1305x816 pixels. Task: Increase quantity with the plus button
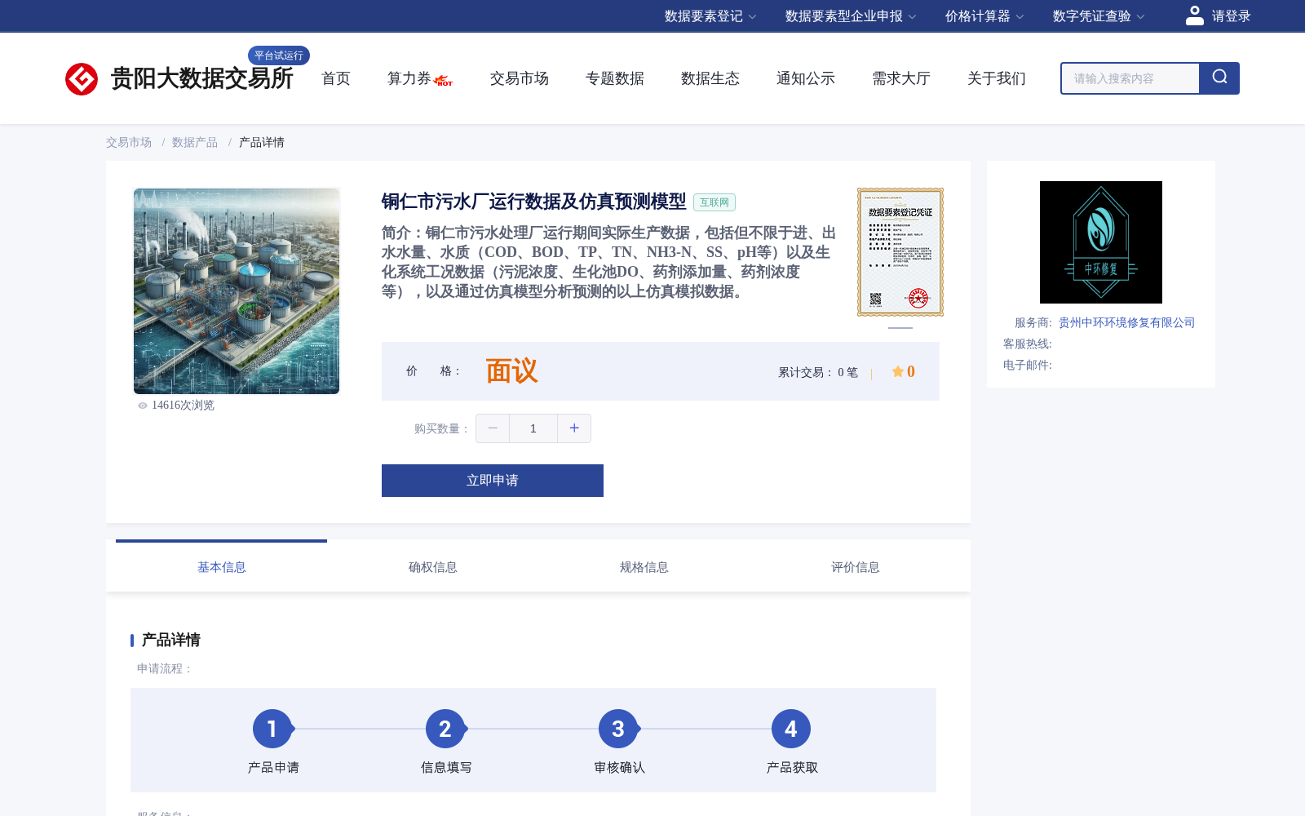574,428
